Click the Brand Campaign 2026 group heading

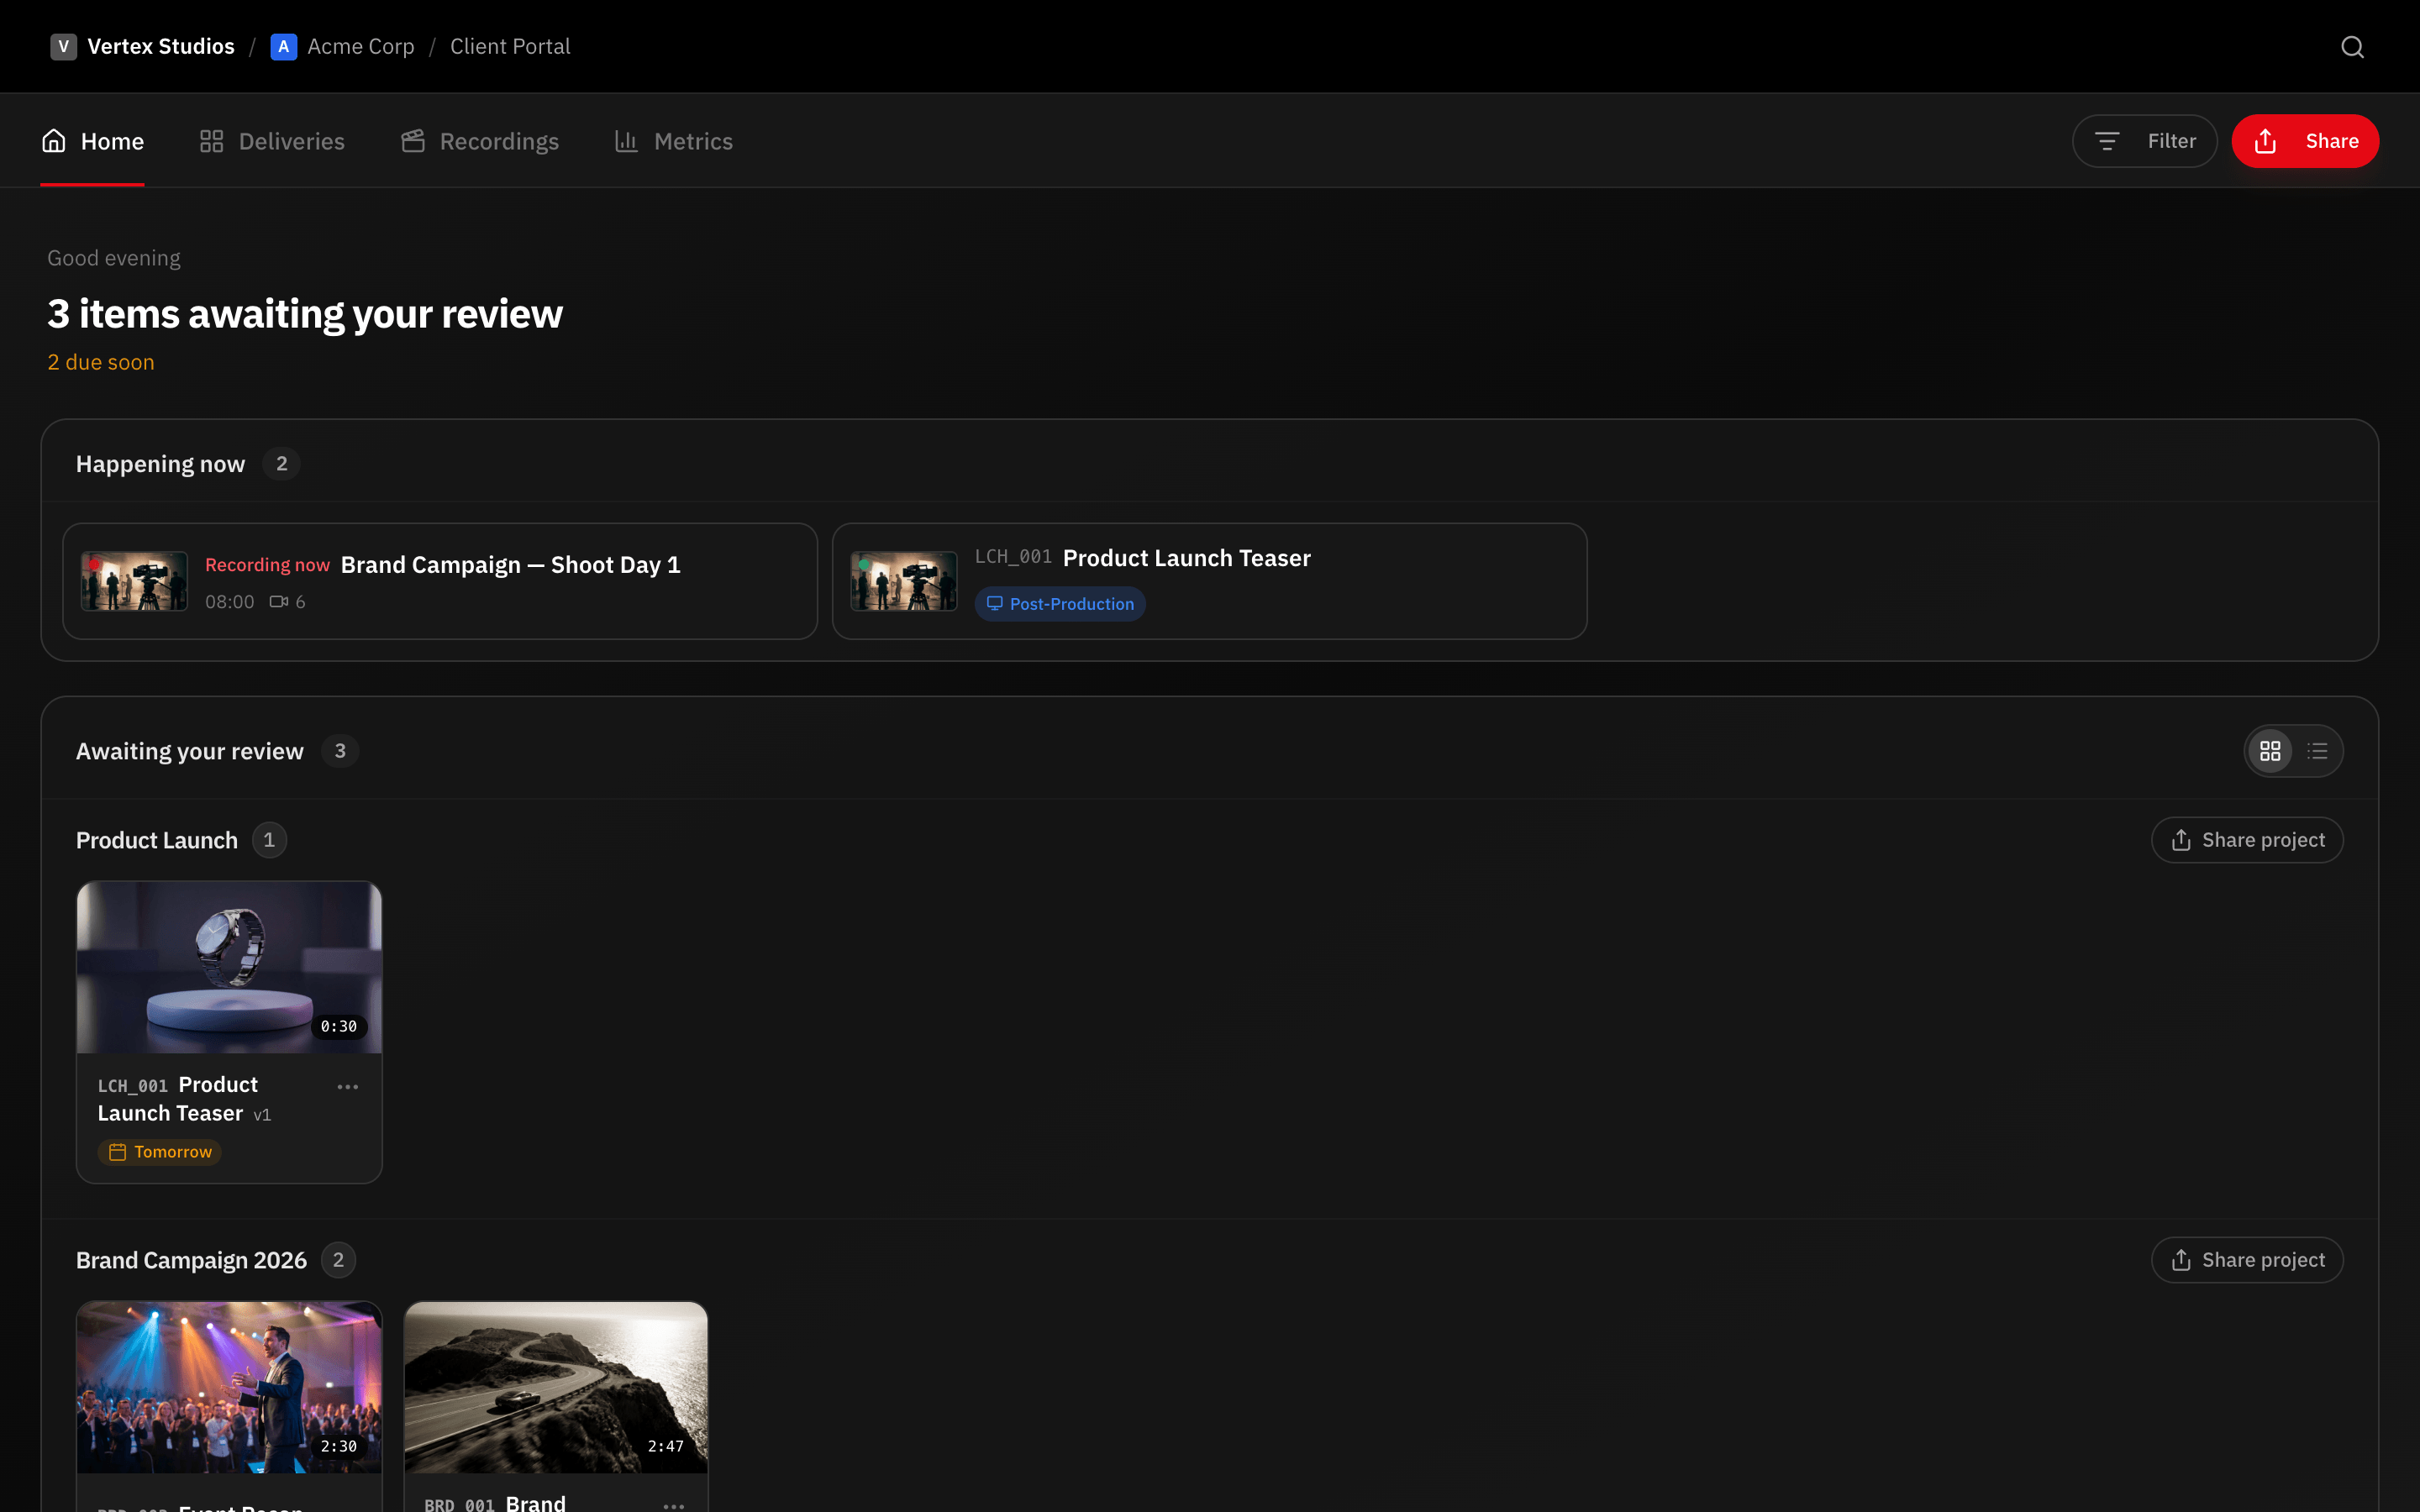pos(191,1260)
